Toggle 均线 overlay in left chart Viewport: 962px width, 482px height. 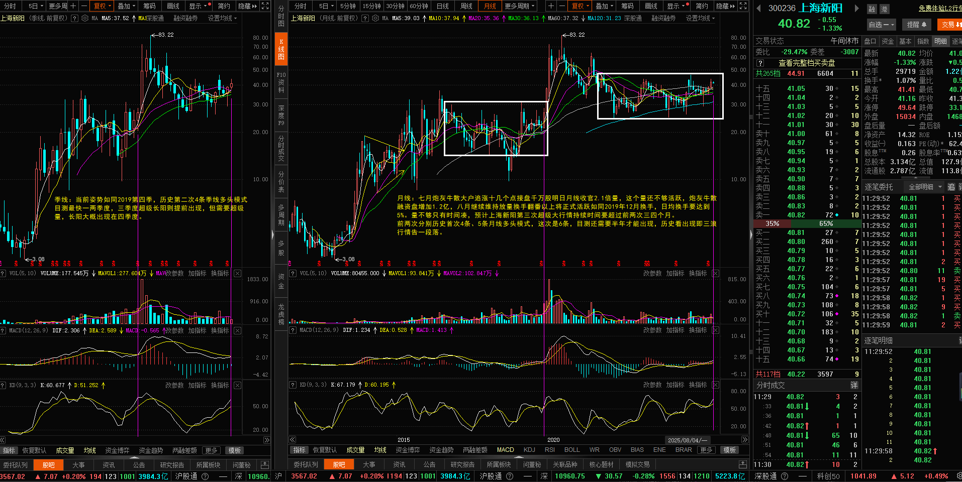[x=89, y=450]
